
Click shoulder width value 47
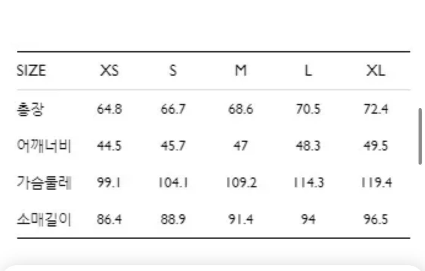pos(241,146)
